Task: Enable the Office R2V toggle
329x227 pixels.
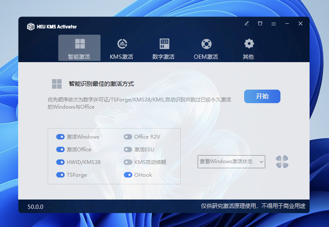Action: (128, 137)
